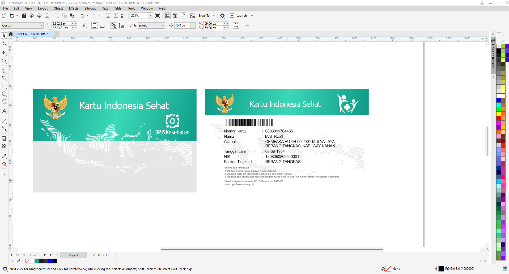Toggle show guidelines
Viewport: 509px width, 274px height.
point(183,16)
